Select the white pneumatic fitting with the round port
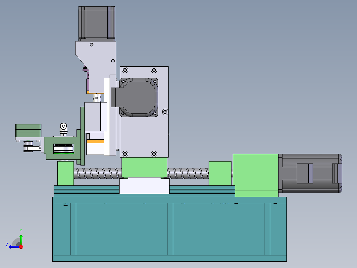Image resolution: width=357 pixels, height=268 pixels. [x=64, y=129]
